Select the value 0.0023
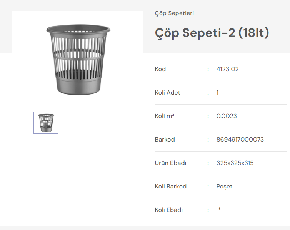The image size is (290, 230). pyautogui.click(x=227, y=116)
